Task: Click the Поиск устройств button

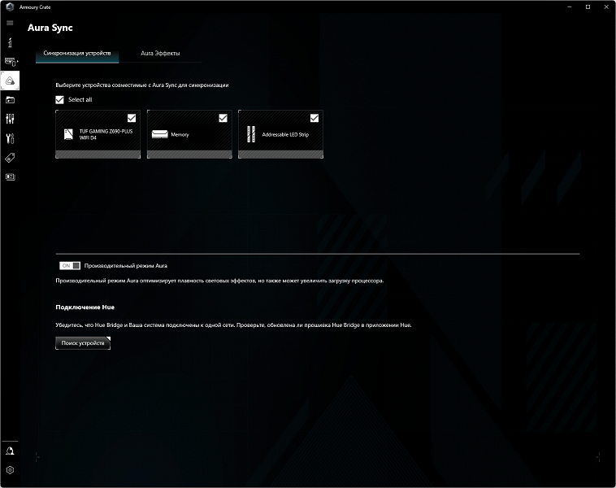Action: pos(83,343)
